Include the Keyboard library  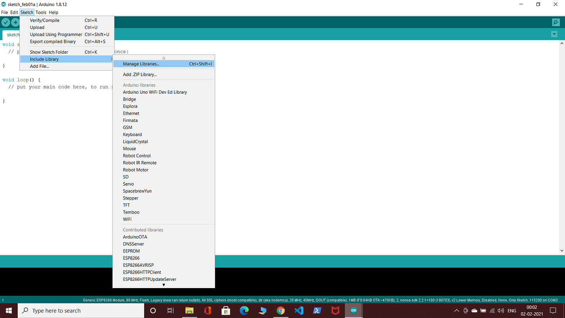point(163,134)
